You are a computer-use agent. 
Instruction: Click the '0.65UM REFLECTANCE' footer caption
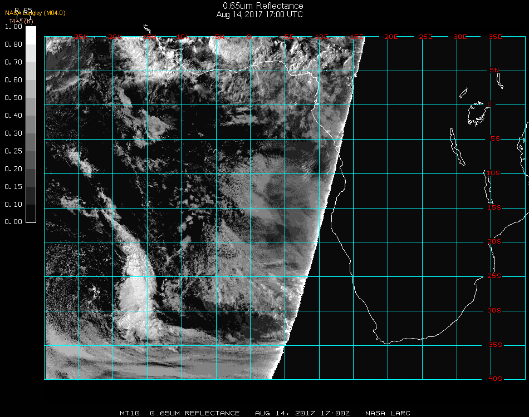(x=195, y=413)
